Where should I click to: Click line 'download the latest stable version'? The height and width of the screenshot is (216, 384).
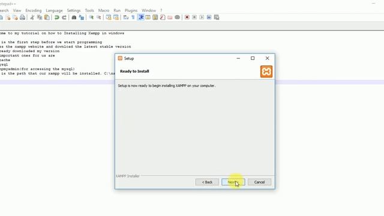65,47
